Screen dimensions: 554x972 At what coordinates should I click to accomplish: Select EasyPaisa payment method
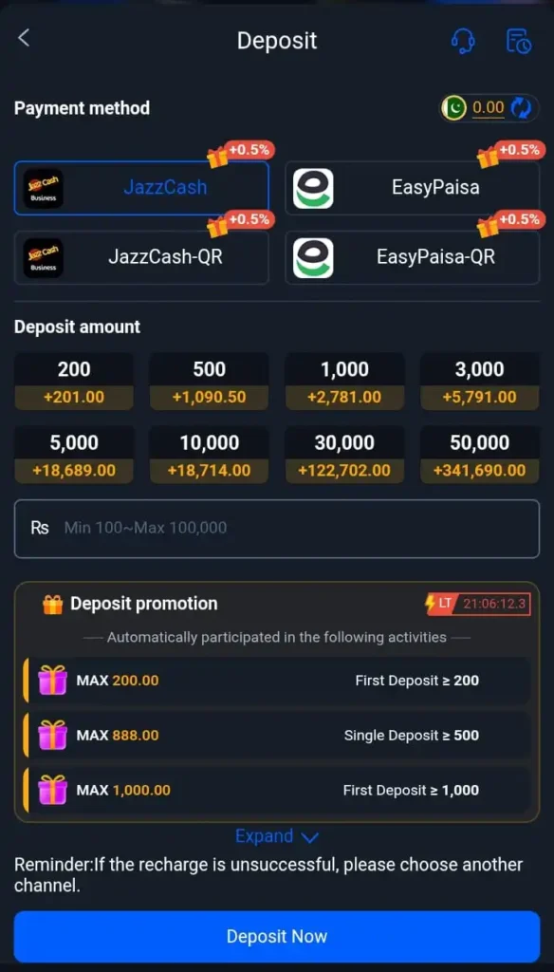click(412, 188)
